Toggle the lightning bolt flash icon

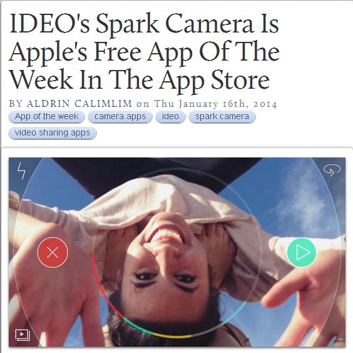pyautogui.click(x=21, y=171)
